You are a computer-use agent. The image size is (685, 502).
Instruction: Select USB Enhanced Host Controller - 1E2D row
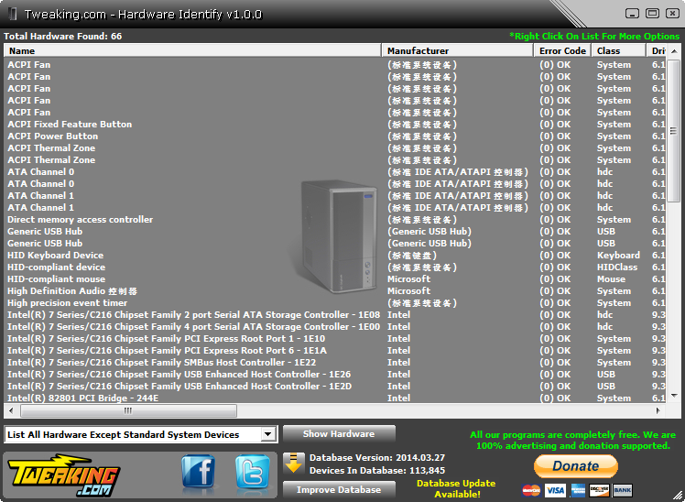[336, 387]
